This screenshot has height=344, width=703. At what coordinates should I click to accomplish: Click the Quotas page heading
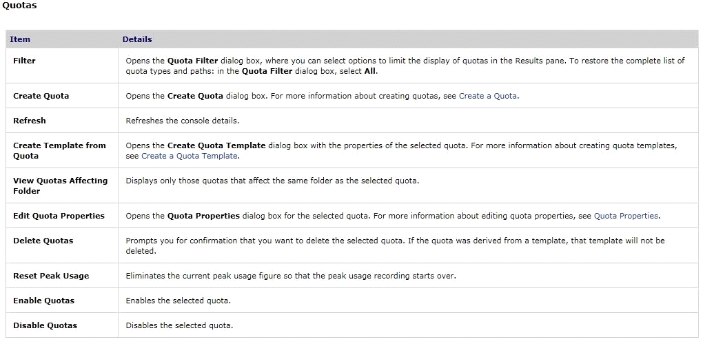pyautogui.click(x=20, y=6)
